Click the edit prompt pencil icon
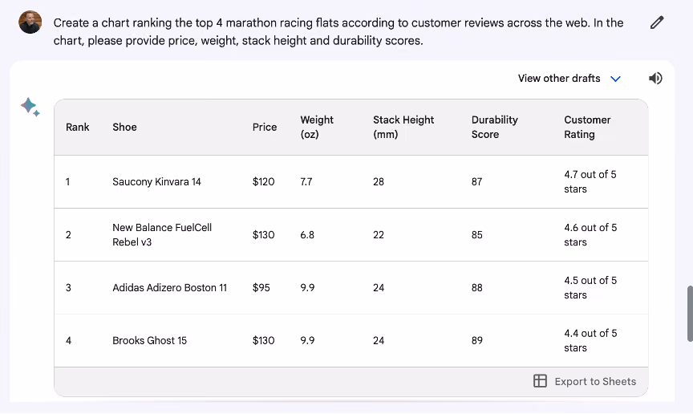Screen dimensions: 693x414 coord(657,22)
